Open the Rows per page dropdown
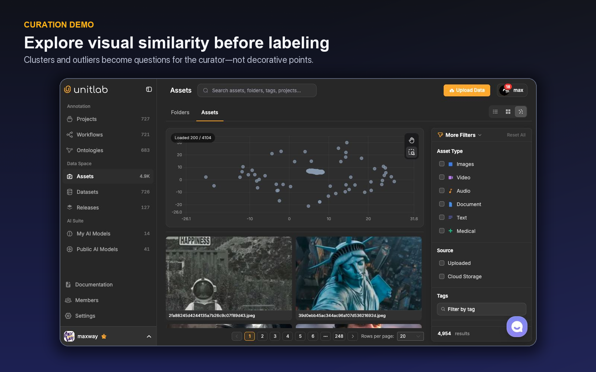Viewport: 596px width, 372px height. 410,336
